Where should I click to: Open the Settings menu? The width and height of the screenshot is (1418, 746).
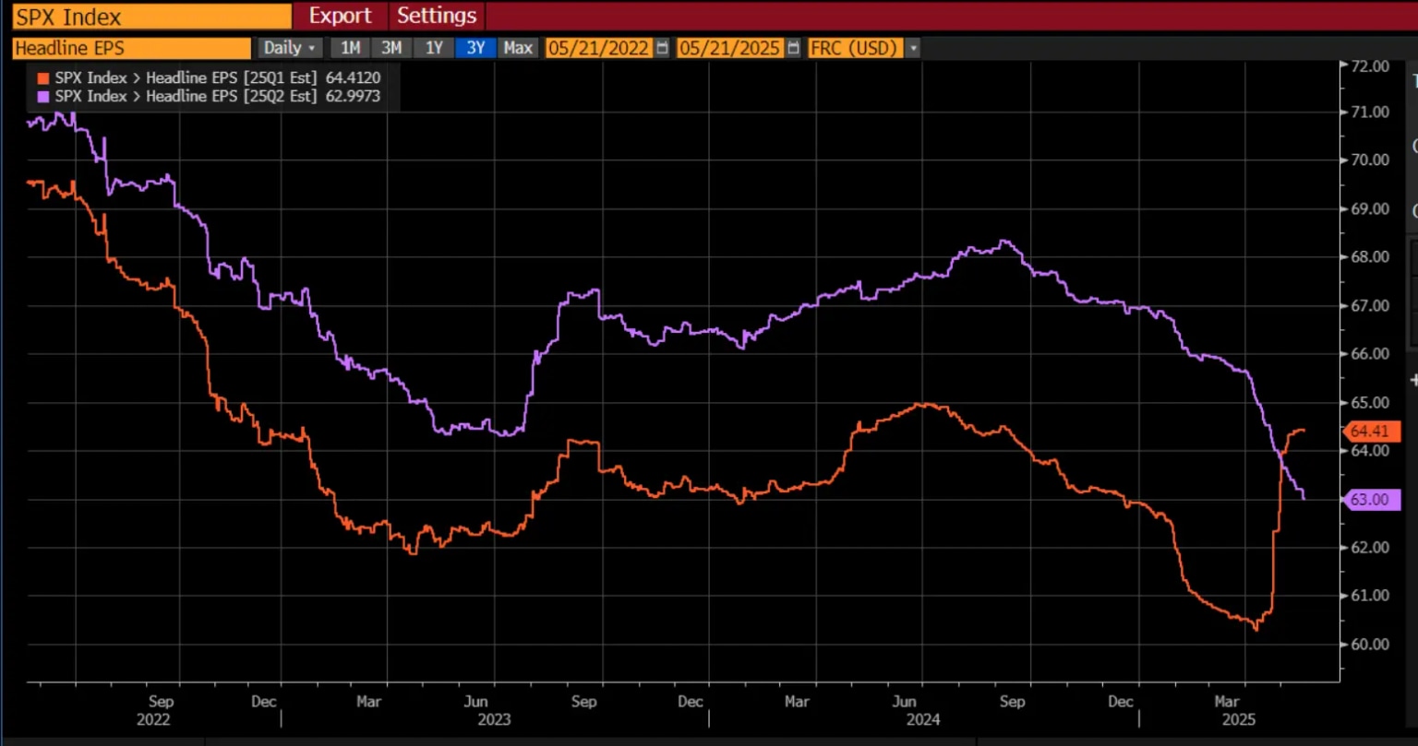tap(437, 16)
